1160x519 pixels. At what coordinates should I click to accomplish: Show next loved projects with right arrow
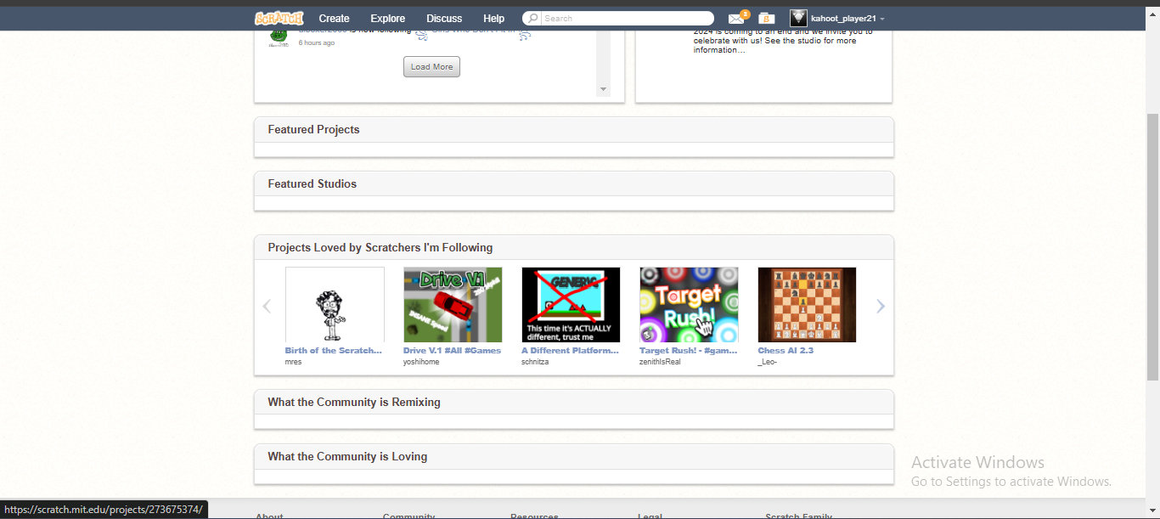pyautogui.click(x=880, y=306)
